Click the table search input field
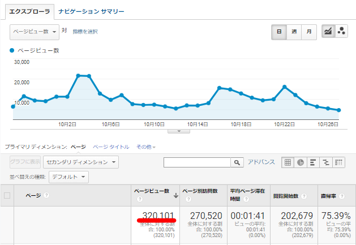The height and width of the screenshot is (245, 356). (197, 162)
